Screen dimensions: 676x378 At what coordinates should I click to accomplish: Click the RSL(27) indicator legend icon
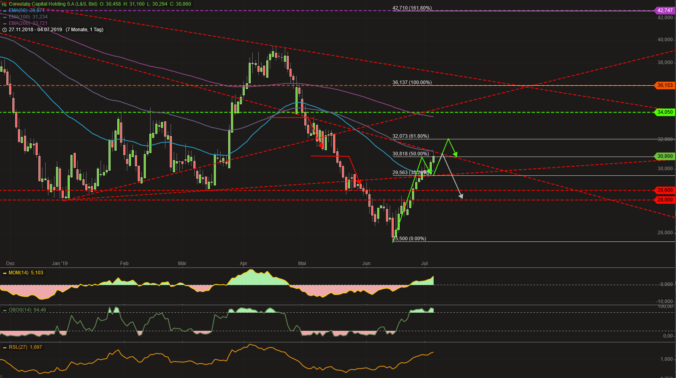click(4, 347)
